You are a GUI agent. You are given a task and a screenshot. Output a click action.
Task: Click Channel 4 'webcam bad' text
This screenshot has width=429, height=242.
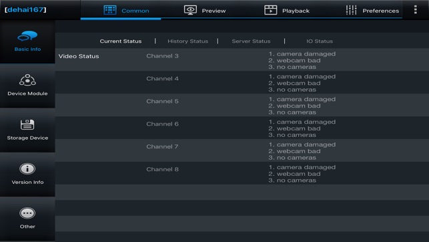tap(294, 84)
